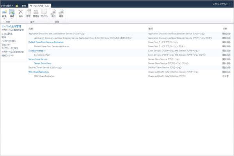Open the サイトの操作 dropdown menu
The width and height of the screenshot is (234, 156).
click(x=7, y=6)
